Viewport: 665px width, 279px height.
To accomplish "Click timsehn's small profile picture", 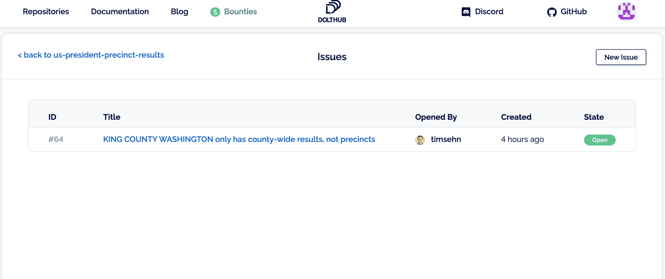I will click(x=420, y=140).
